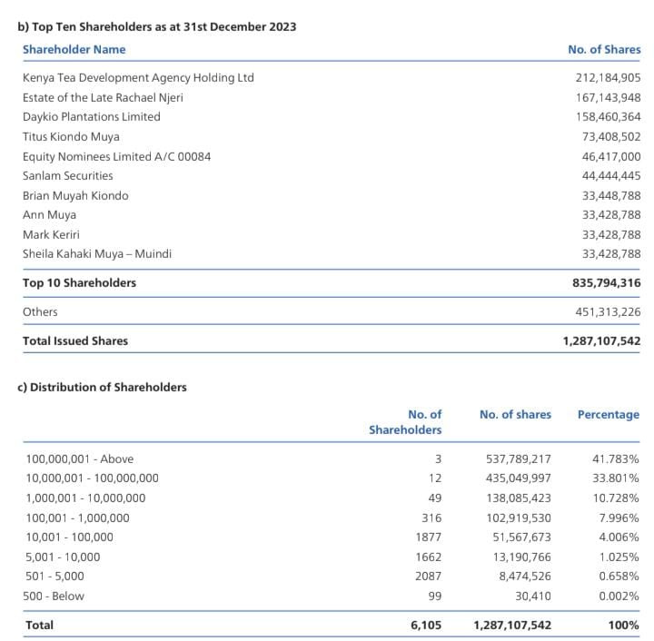This screenshot has height=641, width=654.
Task: Click the percentage 4.006%
Action: (x=619, y=537)
